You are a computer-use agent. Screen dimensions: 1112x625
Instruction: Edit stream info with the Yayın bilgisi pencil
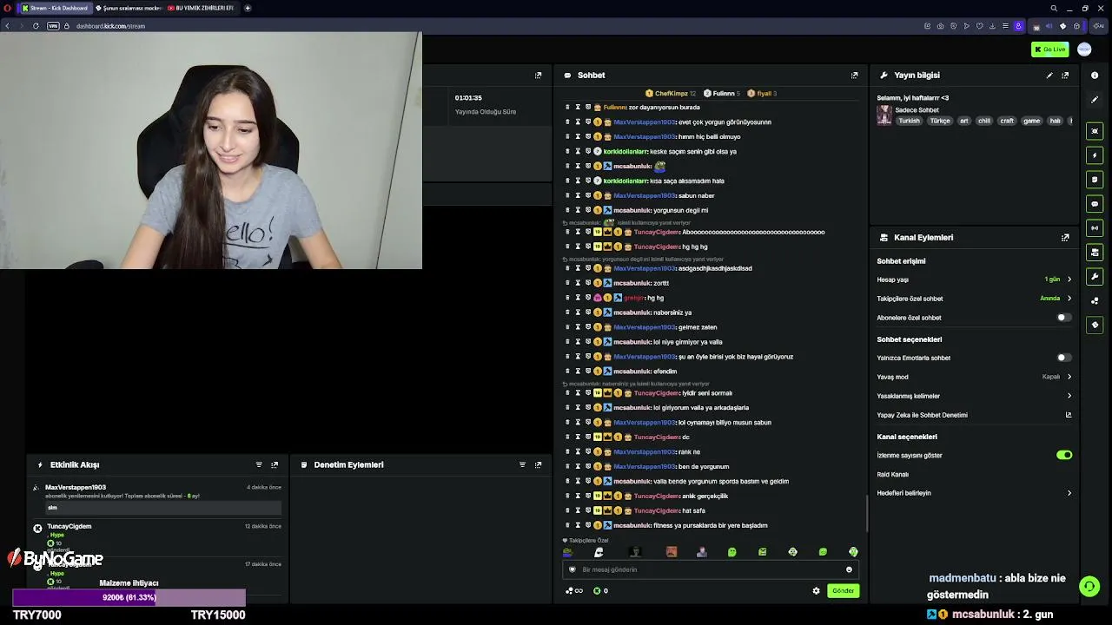pyautogui.click(x=1049, y=76)
